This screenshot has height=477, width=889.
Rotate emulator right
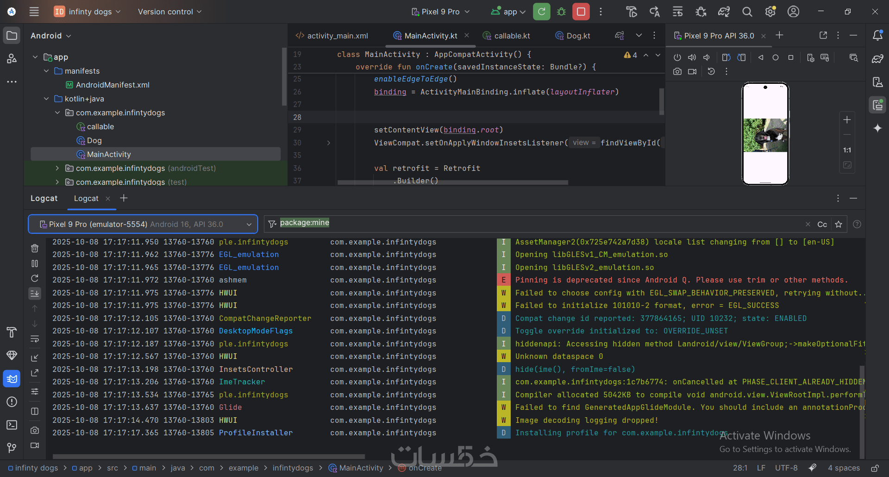[x=742, y=57]
